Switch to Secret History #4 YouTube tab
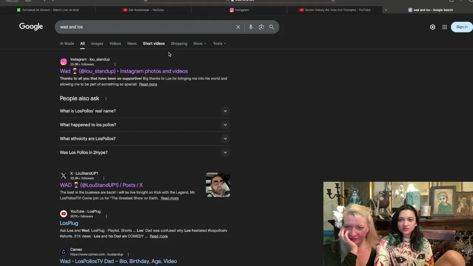Viewport: 473px width, 266px height. 335,10
